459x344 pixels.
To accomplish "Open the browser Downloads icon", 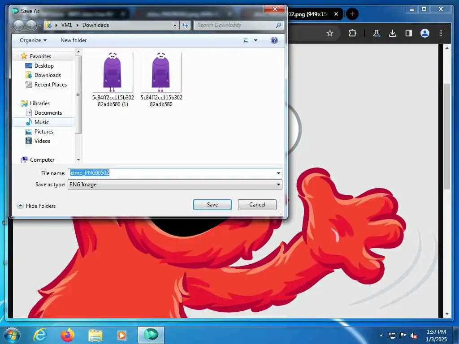I will [393, 33].
